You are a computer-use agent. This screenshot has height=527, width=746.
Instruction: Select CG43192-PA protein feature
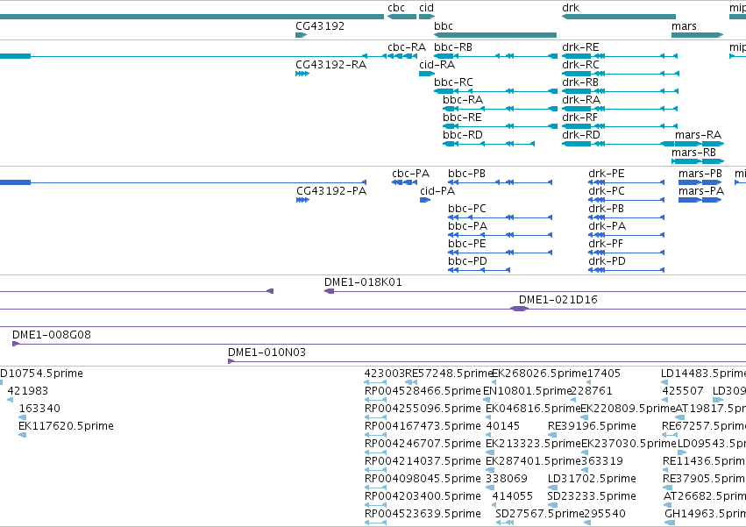[302, 200]
